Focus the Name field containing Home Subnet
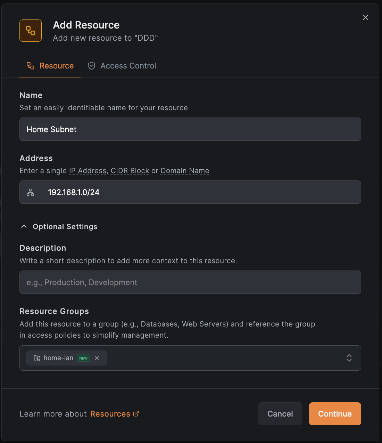Screen dimensions: 382x443 [190, 129]
